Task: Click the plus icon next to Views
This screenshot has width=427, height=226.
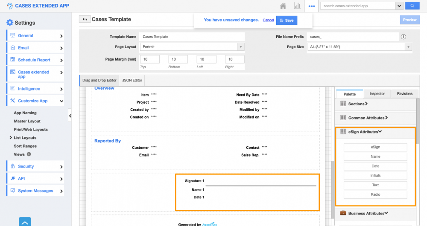Action: (29, 154)
